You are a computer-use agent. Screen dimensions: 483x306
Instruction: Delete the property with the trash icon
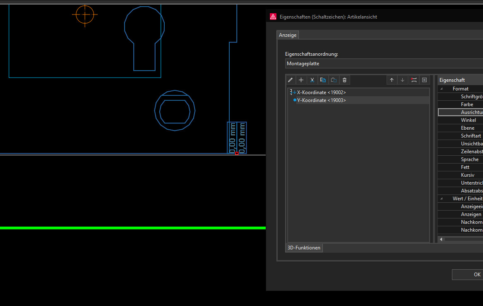point(344,80)
